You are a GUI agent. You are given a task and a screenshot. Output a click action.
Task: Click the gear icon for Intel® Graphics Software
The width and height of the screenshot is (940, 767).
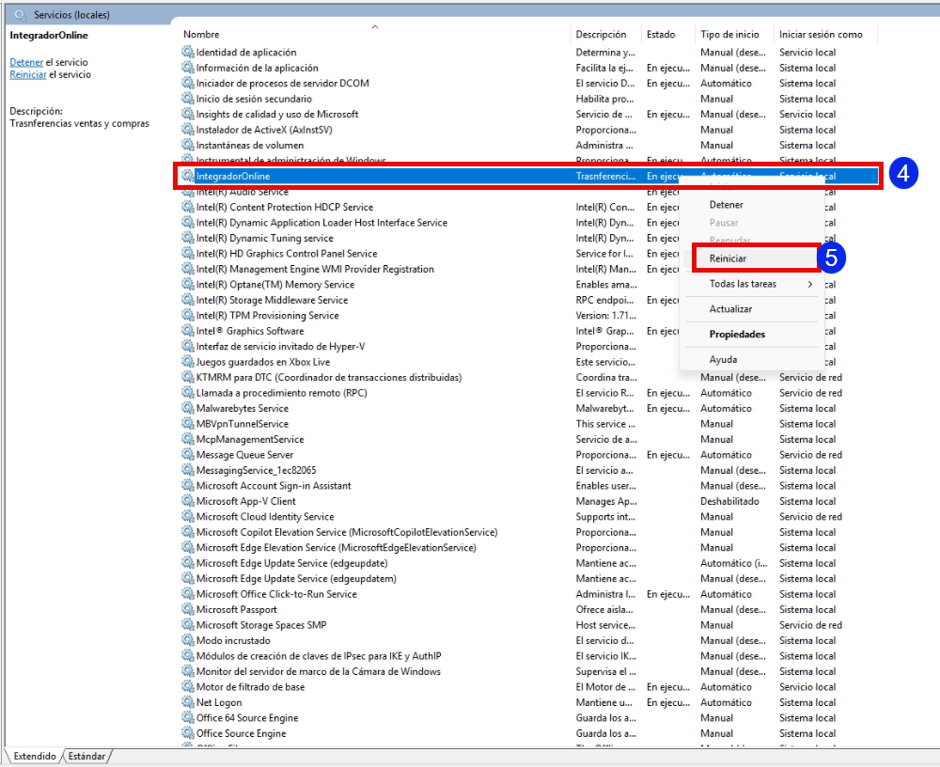coord(188,331)
